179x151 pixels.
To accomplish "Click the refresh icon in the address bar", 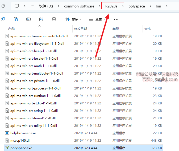I will (x=3, y=6).
